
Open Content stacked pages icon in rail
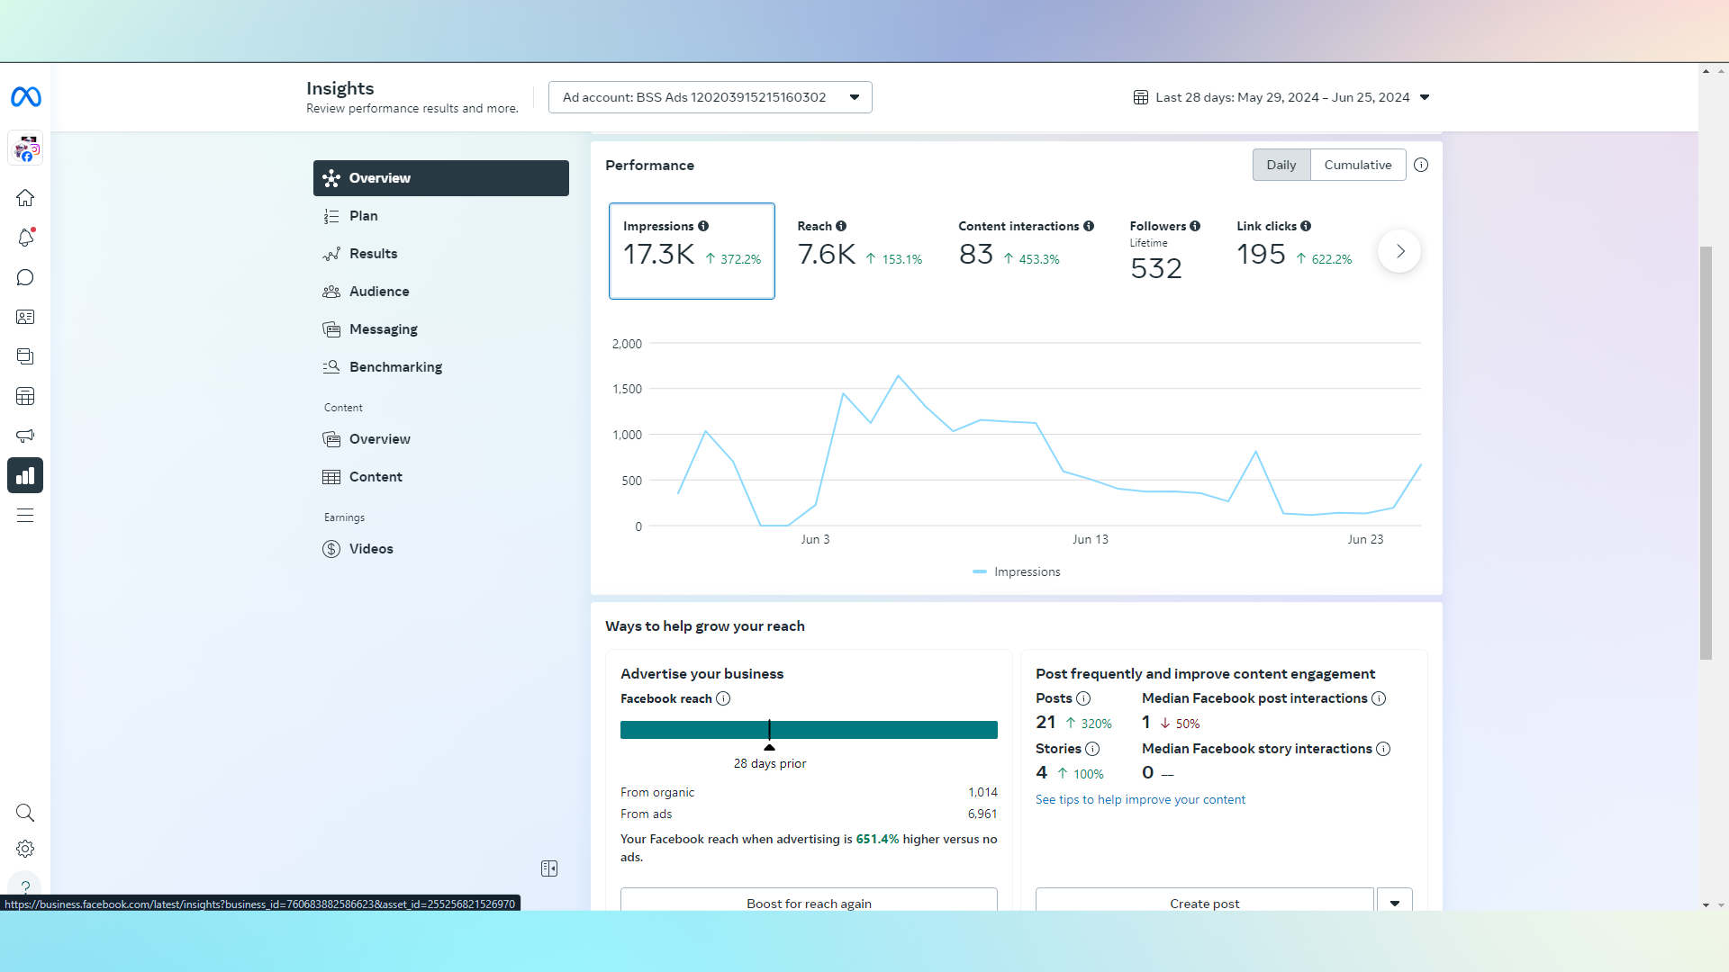tap(25, 356)
